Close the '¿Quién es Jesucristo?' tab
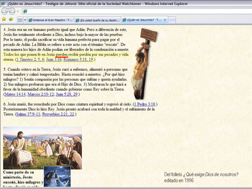This screenshot has height=189, width=252. coord(165,20)
